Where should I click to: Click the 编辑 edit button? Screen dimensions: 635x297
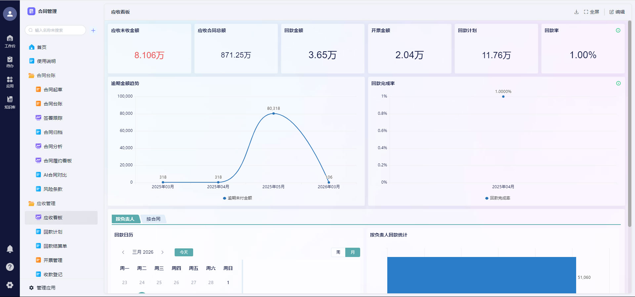(617, 12)
